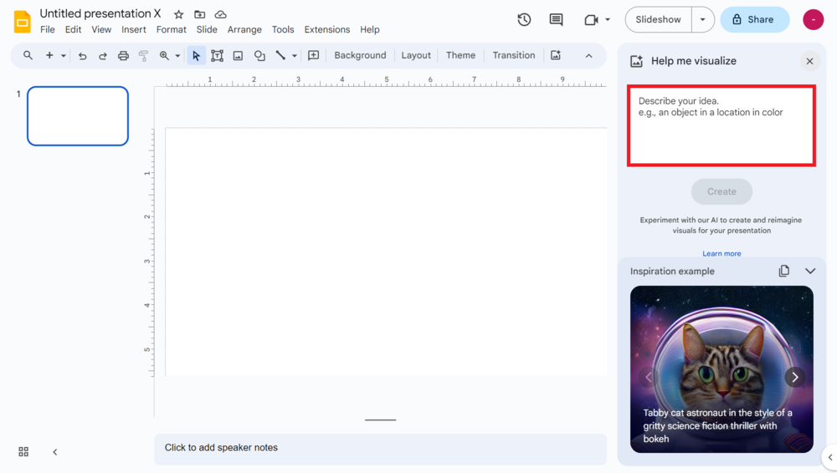This screenshot has height=473, width=837.
Task: Hide the toolbar menus with chevron
Action: 588,56
